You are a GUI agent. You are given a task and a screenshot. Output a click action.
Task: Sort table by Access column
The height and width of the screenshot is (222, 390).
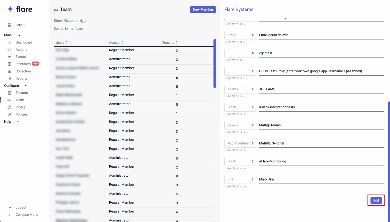click(x=116, y=43)
